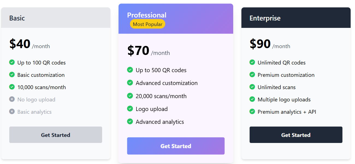Click the Basic plan header title
355x164 pixels.
click(17, 18)
